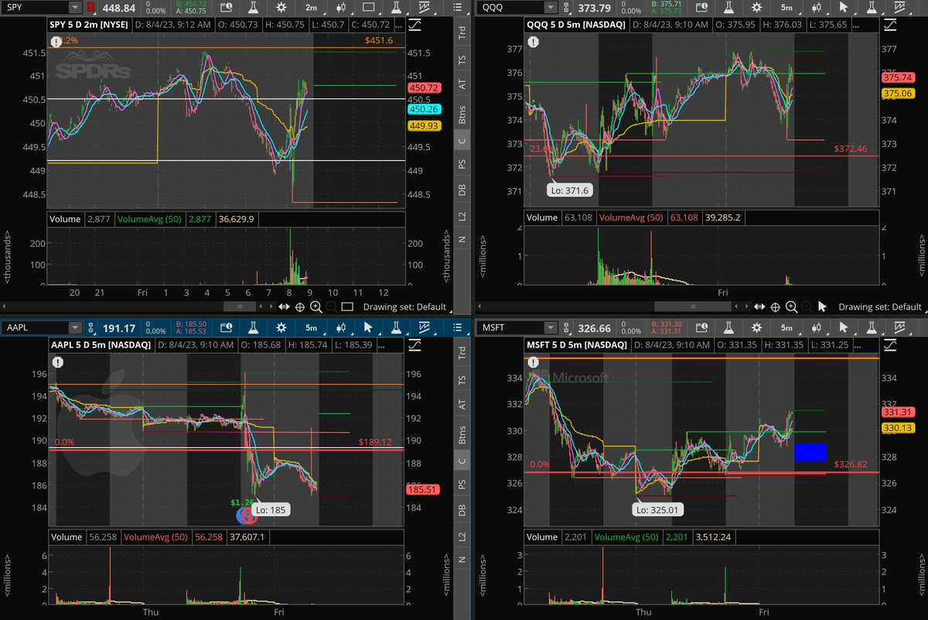Screen dimensions: 928x620
Task: Open the Patterns flask icon for QQQ
Action: click(x=870, y=8)
